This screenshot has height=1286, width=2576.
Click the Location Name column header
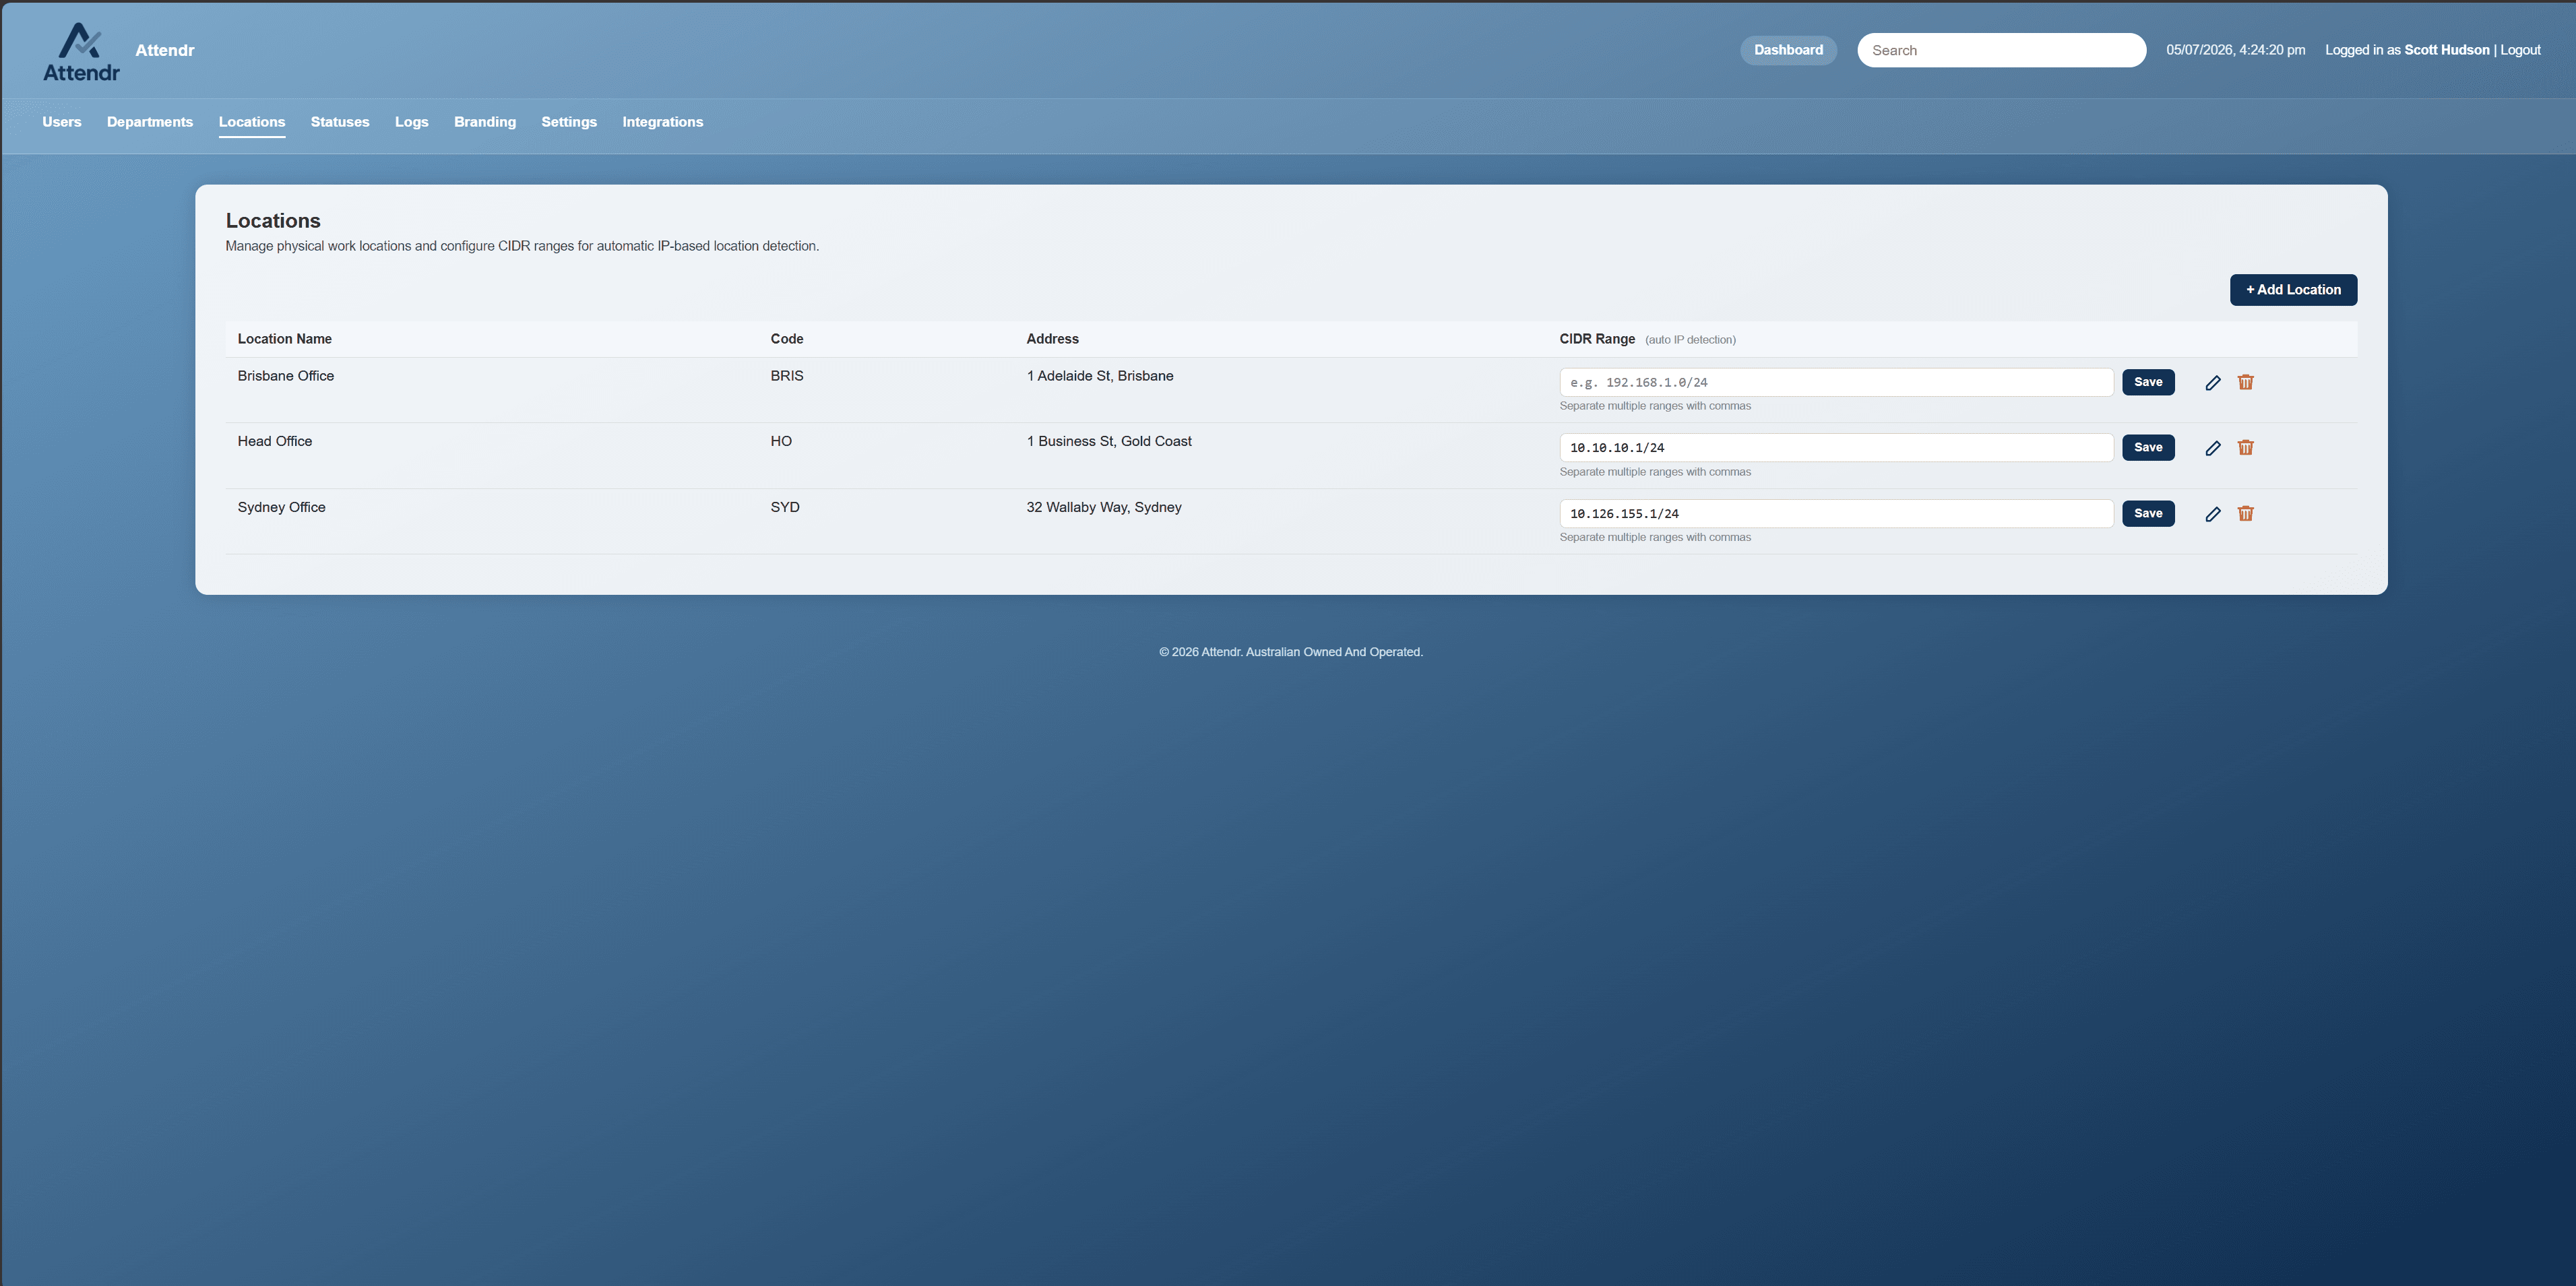coord(285,339)
